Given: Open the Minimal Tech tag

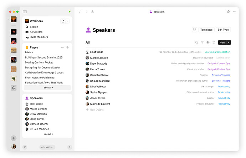Looking at the screenshot, I should 223,58.
